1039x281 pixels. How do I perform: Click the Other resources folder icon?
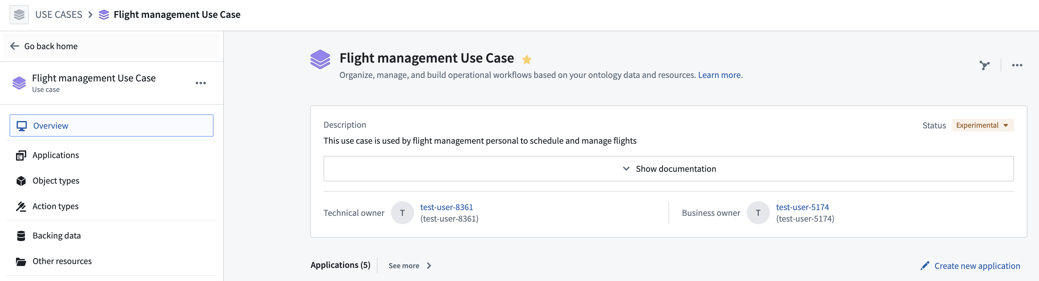point(21,262)
